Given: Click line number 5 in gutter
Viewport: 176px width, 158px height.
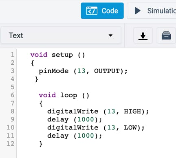Looking at the screenshot, I should [x=13, y=87].
